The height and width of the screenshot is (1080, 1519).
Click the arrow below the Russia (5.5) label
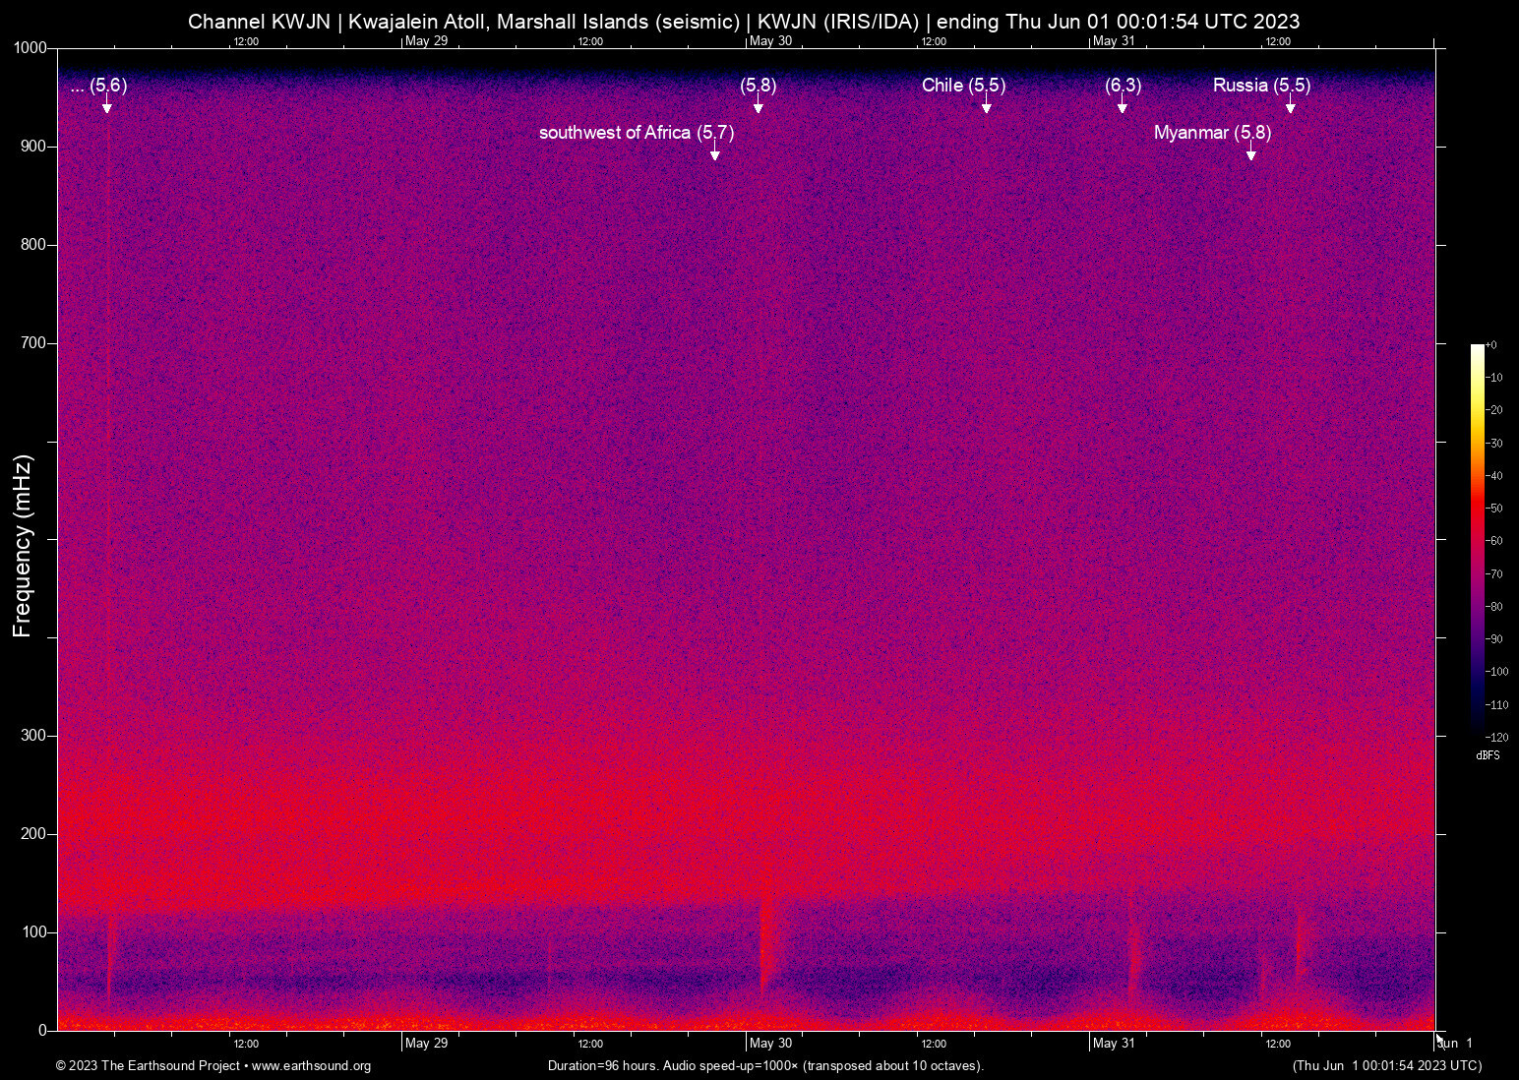pos(1291,106)
